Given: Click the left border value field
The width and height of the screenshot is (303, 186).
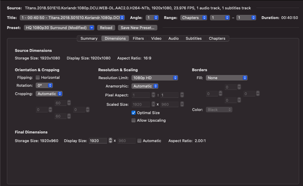Looking at the screenshot, I should [212, 94].
